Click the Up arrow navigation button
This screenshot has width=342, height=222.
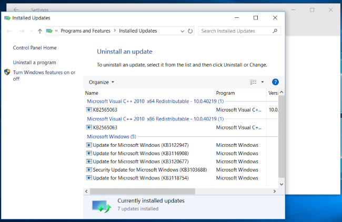click(40, 31)
